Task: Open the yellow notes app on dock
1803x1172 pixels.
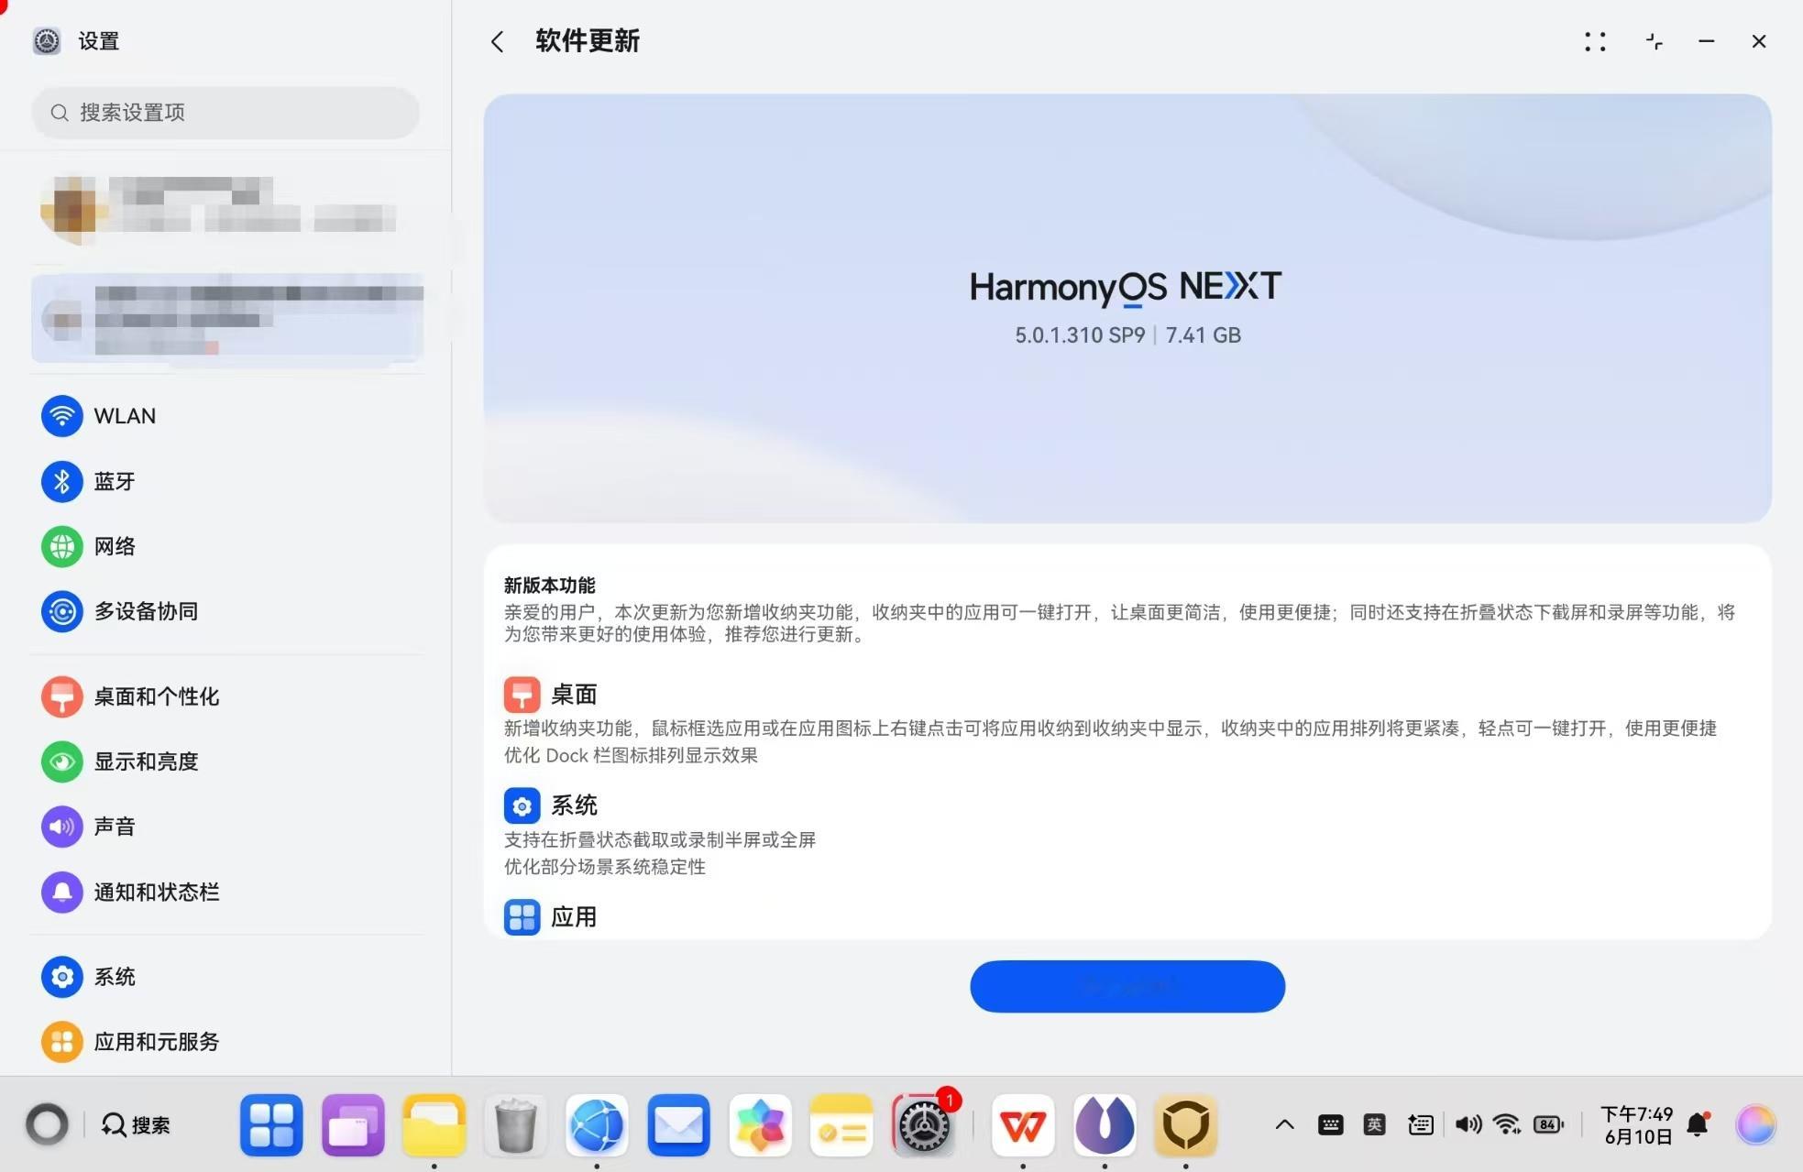Action: pos(841,1124)
